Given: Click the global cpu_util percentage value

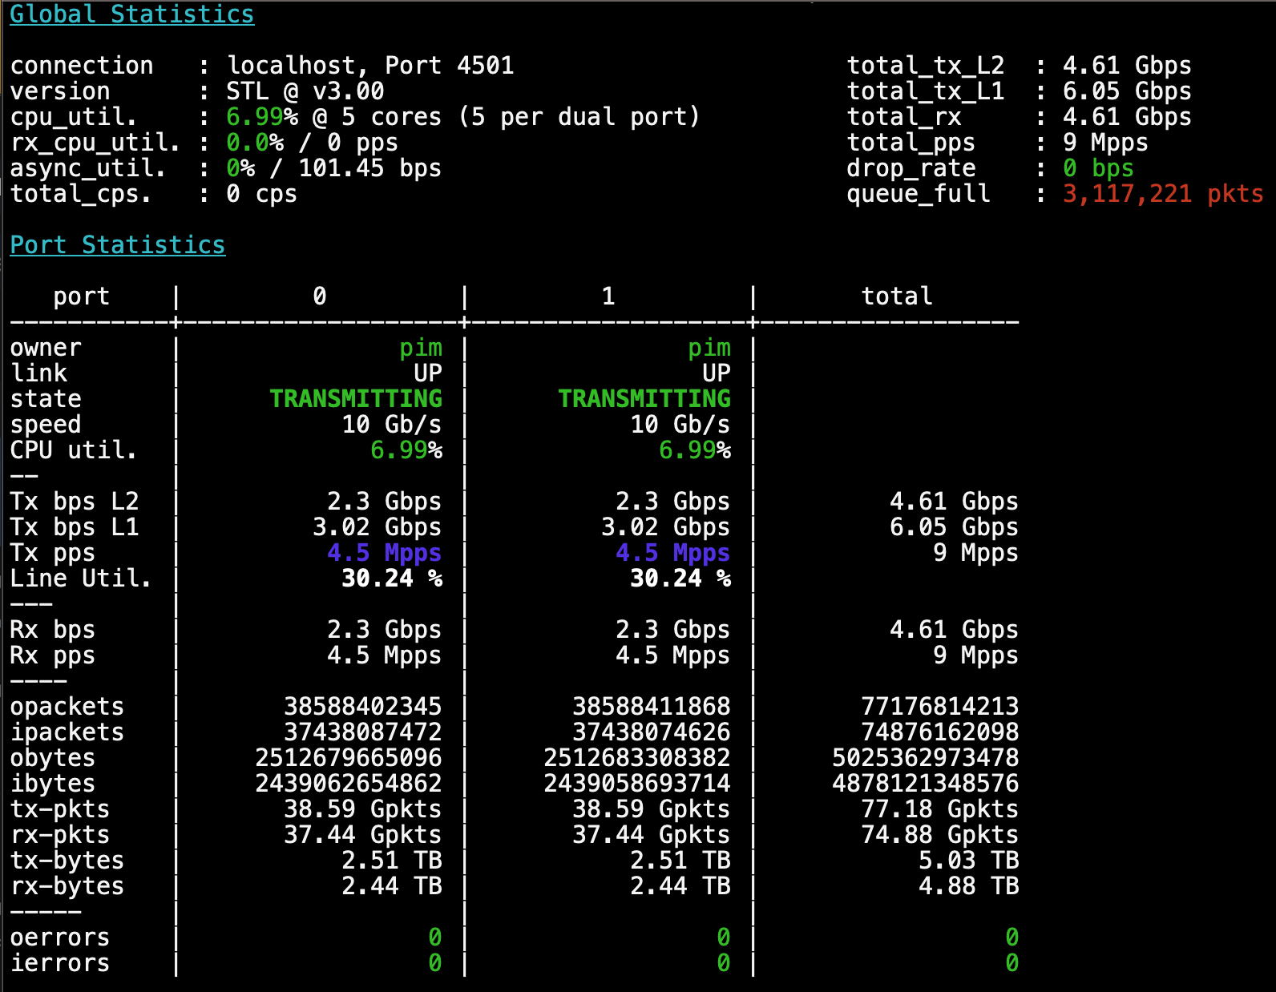Looking at the screenshot, I should click(x=261, y=117).
